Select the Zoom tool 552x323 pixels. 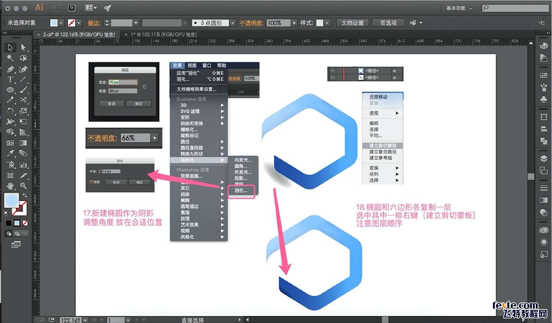23,186
